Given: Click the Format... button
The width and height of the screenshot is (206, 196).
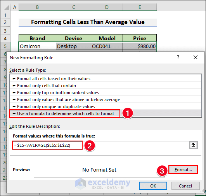Looking at the screenshot, I should click(183, 170).
